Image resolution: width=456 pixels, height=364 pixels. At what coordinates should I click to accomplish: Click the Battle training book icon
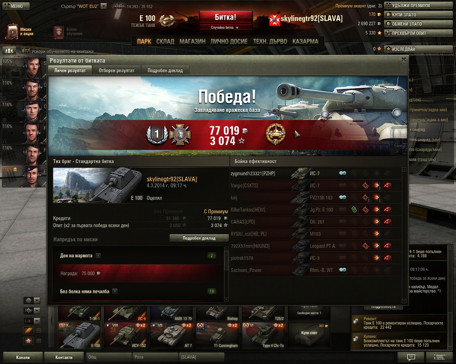pos(58,32)
